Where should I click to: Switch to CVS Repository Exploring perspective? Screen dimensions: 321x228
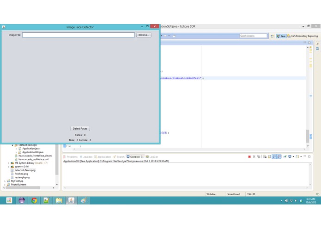[x=303, y=36]
